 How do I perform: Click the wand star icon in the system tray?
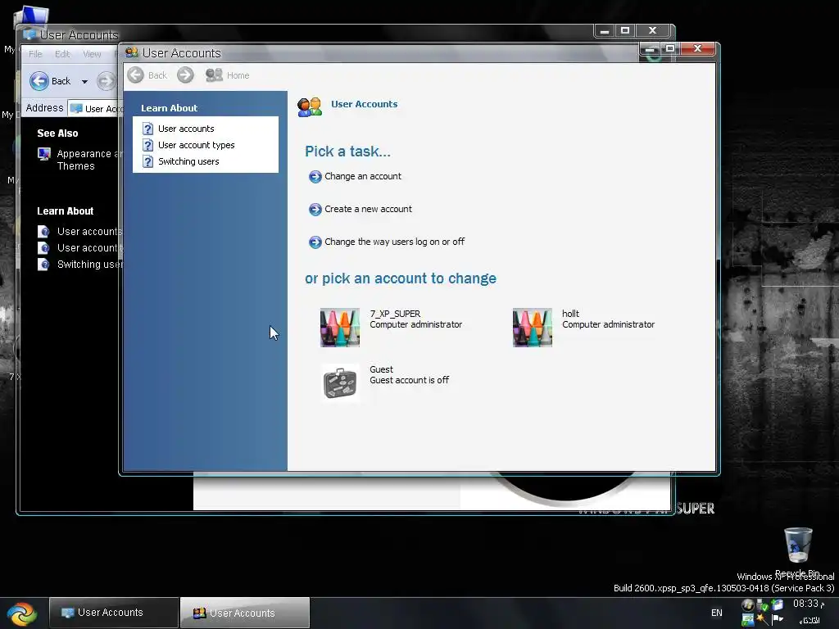763,619
